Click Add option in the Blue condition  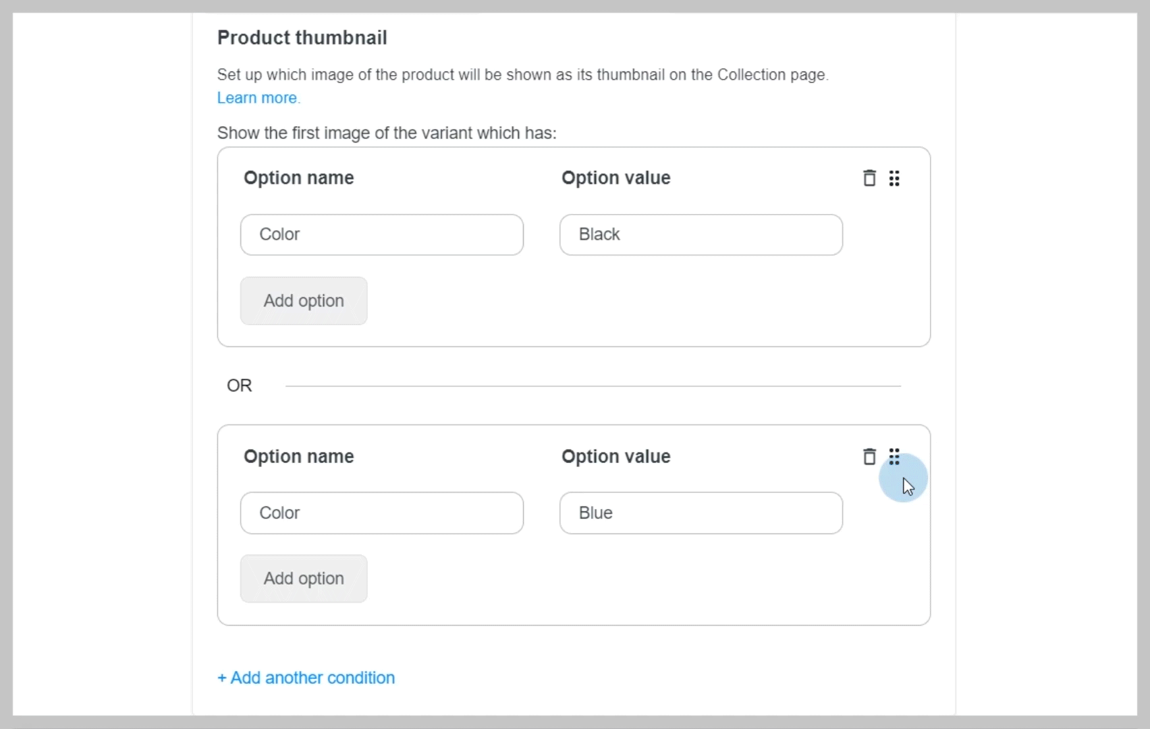(x=304, y=578)
